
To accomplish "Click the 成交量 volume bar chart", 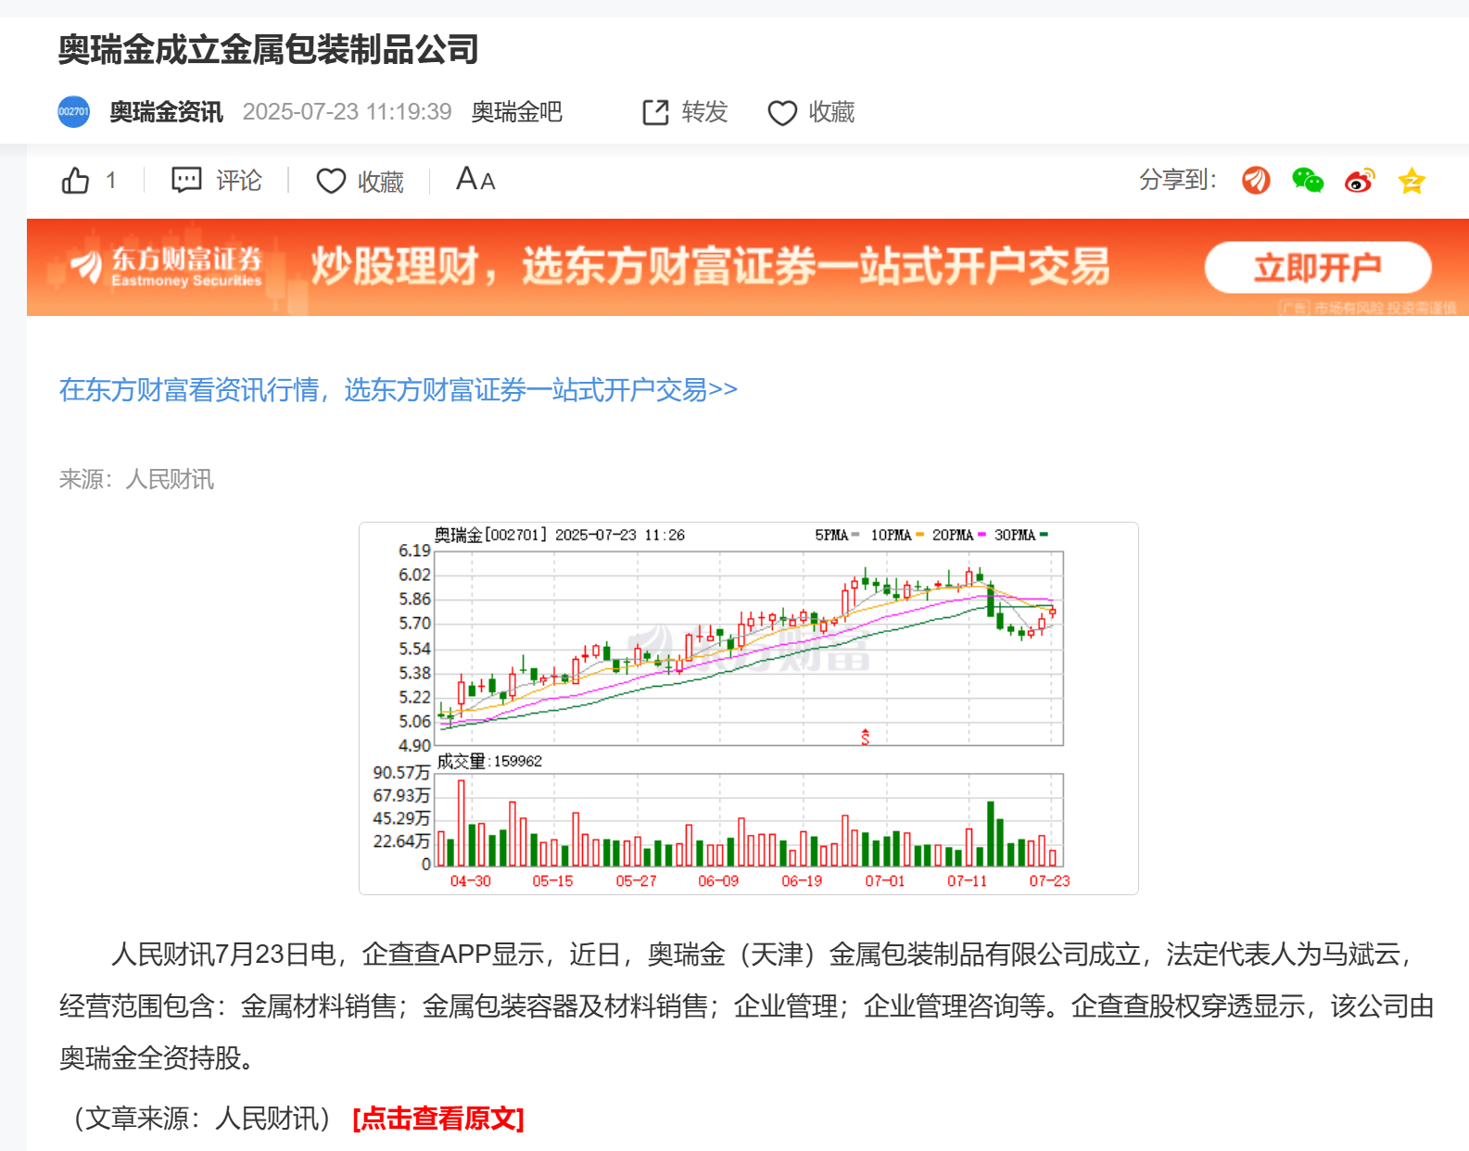I will point(749,820).
